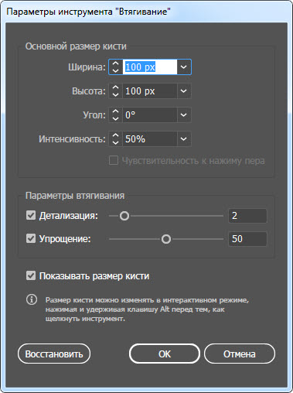Click the Высота value field
This screenshot has height=393, width=293.
(150, 91)
